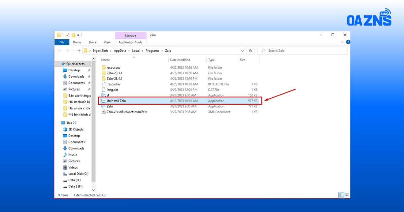The height and width of the screenshot is (212, 404).
Task: Click the lang.dat file icon
Action: pos(104,90)
